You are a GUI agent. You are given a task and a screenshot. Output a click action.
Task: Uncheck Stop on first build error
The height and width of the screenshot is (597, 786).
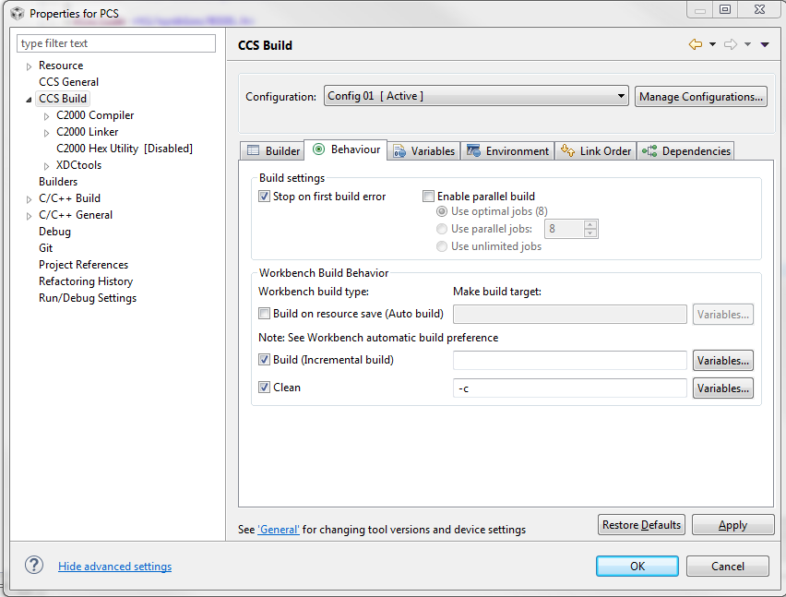pos(265,197)
